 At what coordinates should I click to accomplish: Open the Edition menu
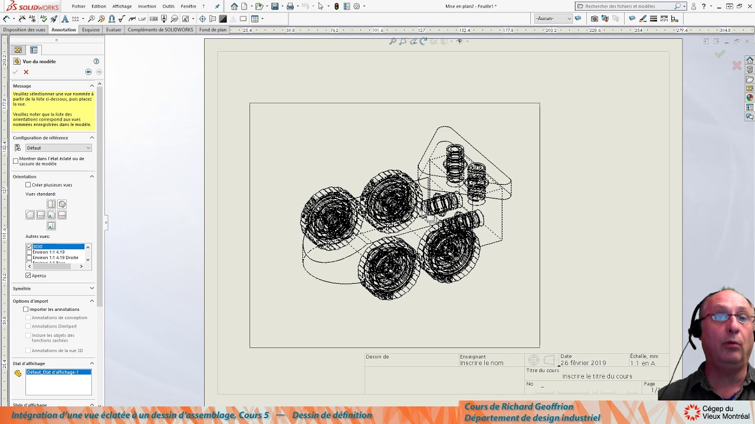point(99,6)
